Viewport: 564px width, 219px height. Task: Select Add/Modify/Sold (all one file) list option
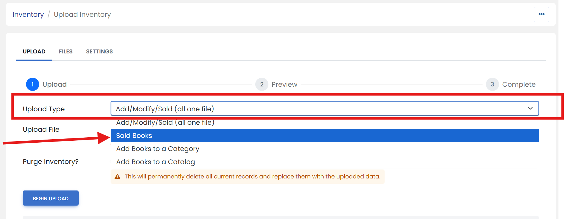pyautogui.click(x=325, y=123)
